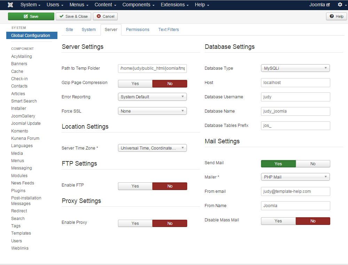Open Contacts in the sidebar
This screenshot has width=348, height=265.
pos(19,86)
